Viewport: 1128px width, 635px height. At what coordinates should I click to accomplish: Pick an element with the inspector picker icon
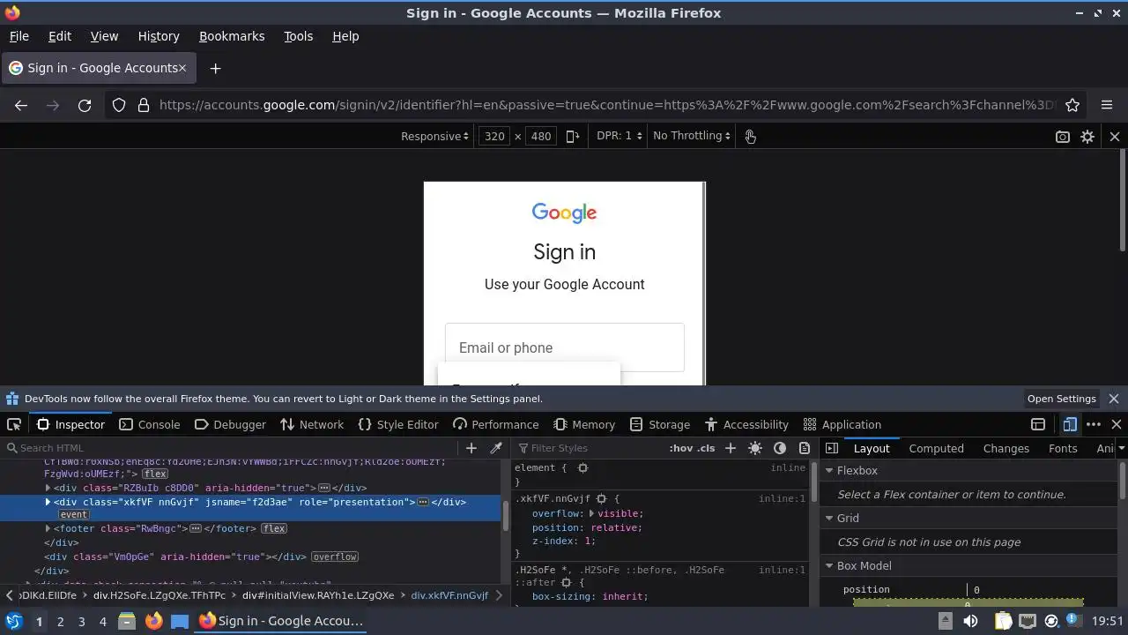click(x=14, y=424)
